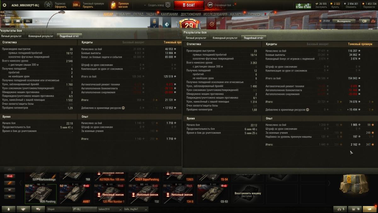Open the ТУРНИРЫ menu
Viewport: 378px width, 213px height.
tap(255, 14)
